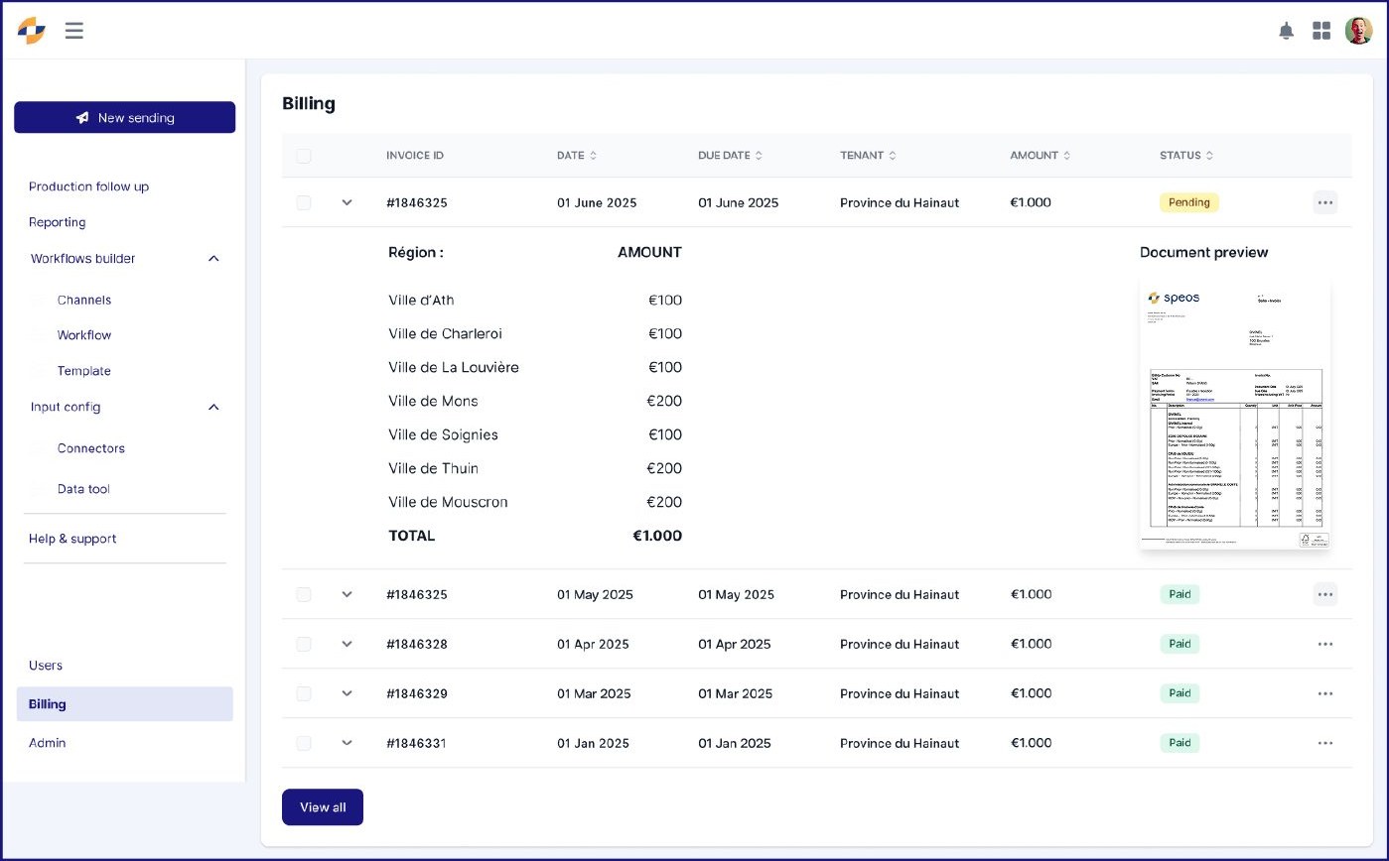This screenshot has height=861, width=1389.
Task: Toggle the select-all checkbox in table header
Action: click(304, 156)
